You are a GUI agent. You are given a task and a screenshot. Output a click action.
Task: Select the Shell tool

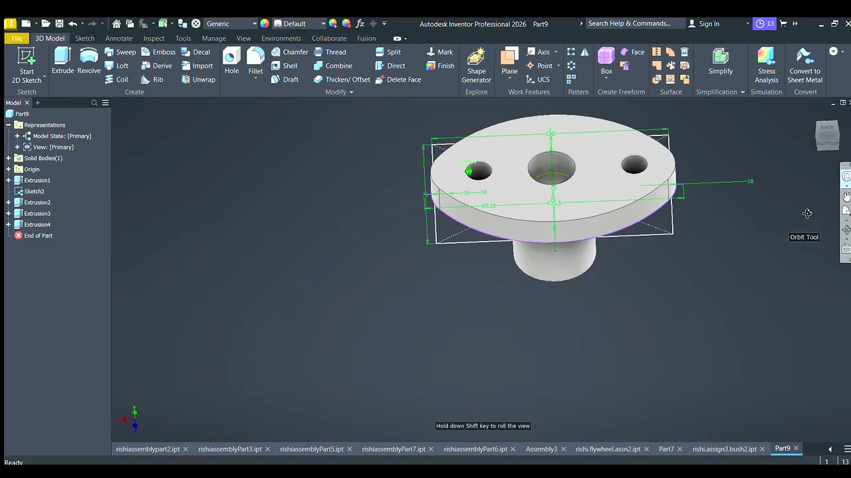[x=284, y=66]
